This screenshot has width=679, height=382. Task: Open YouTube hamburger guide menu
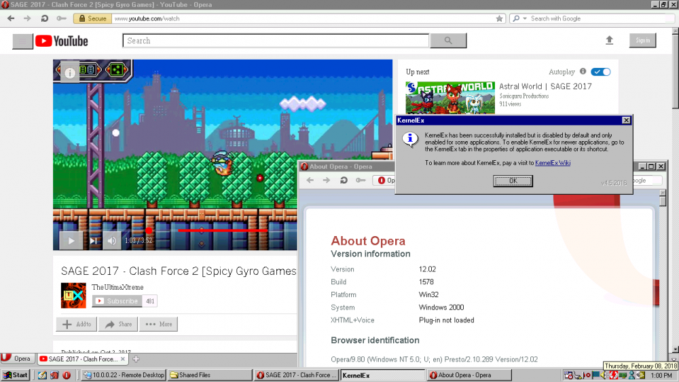[22, 41]
